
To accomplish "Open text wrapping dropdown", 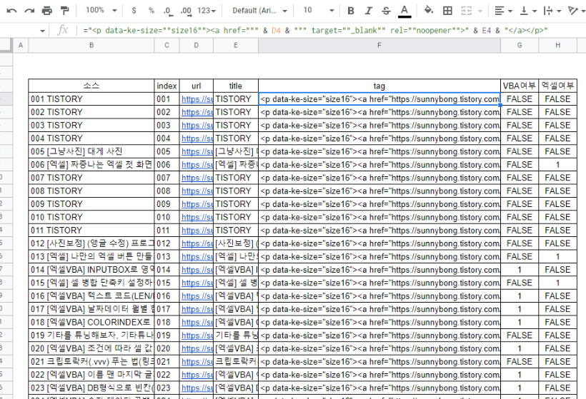I will [552, 11].
